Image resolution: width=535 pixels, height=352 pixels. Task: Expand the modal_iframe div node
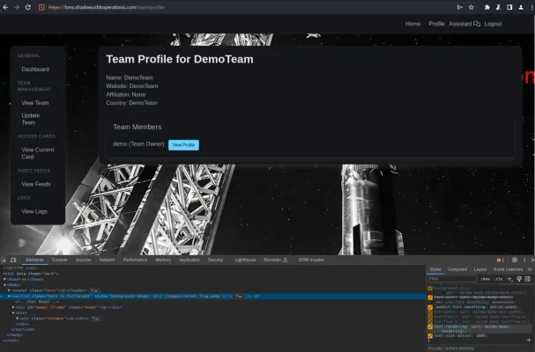(x=15, y=307)
